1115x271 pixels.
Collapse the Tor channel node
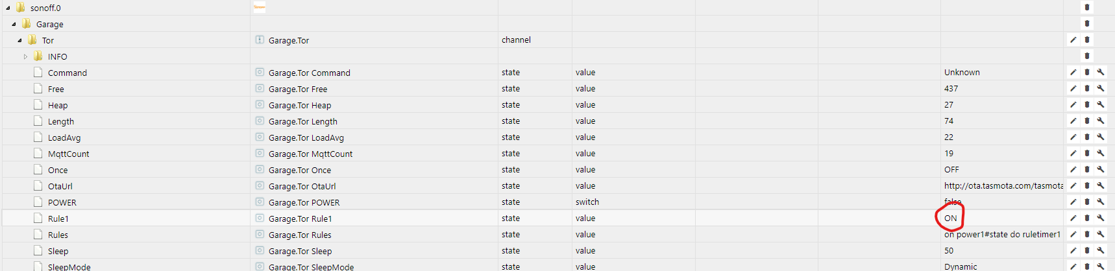pyautogui.click(x=19, y=40)
